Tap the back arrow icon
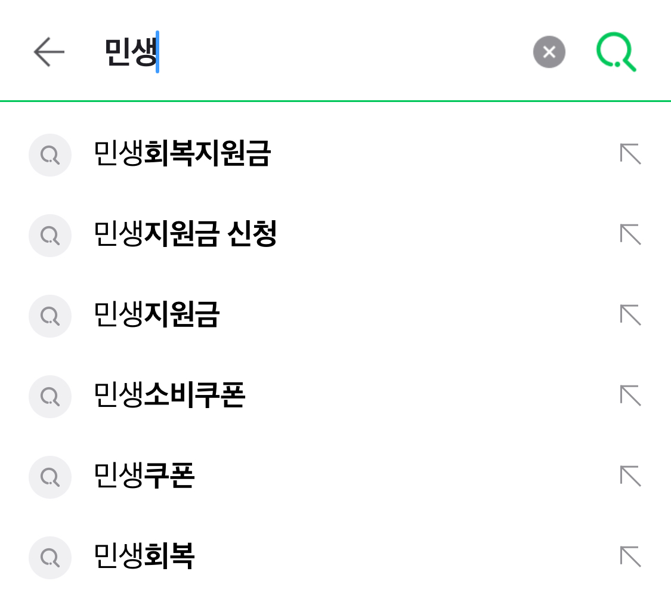The height and width of the screenshot is (596, 671). coord(49,53)
